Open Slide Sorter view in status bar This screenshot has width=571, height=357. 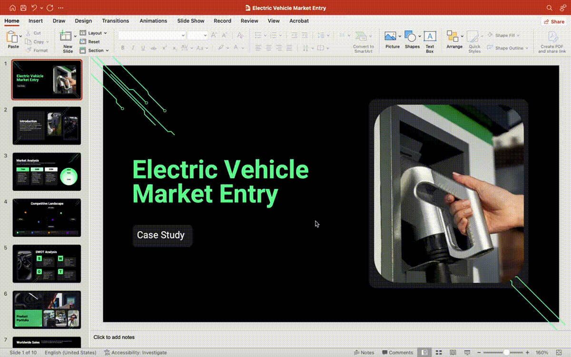(x=438, y=352)
